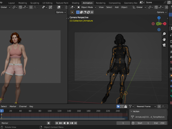This screenshot has height=129, width=172.
Task: Open the armature Object Data properties tab
Action: 171,91
